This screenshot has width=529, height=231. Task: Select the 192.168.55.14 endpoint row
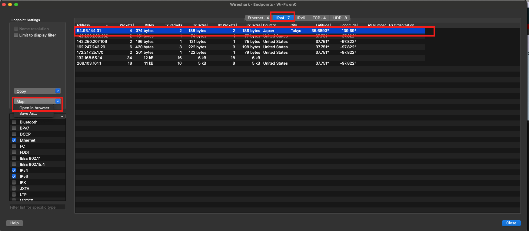click(x=250, y=58)
